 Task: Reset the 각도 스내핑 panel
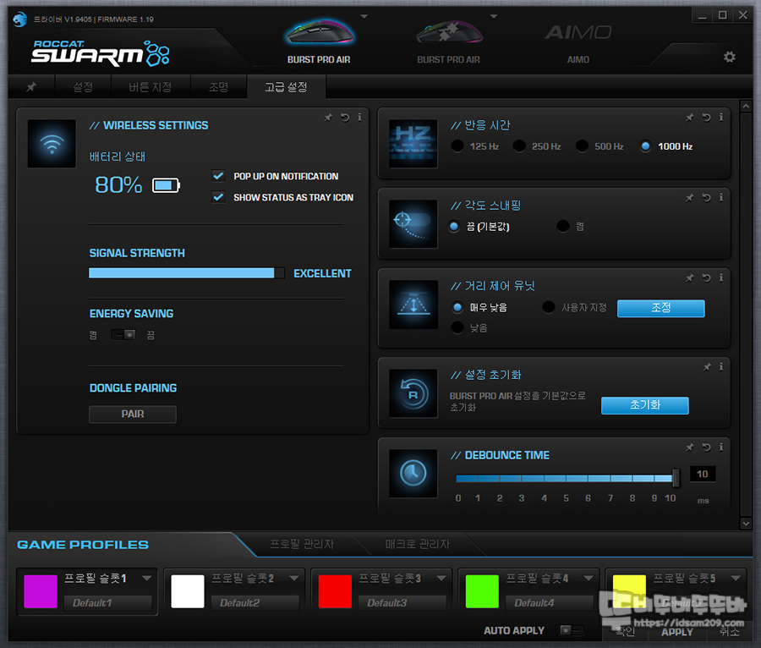[706, 198]
